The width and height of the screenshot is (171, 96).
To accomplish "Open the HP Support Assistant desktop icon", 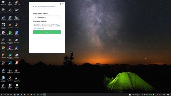I will point(3,79).
